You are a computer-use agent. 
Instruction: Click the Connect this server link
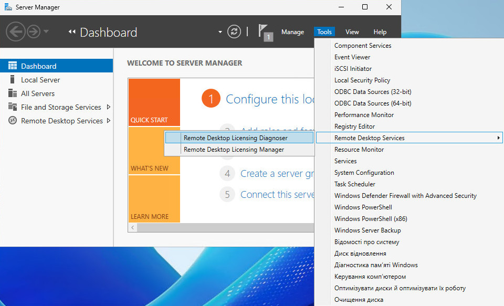pyautogui.click(x=277, y=194)
